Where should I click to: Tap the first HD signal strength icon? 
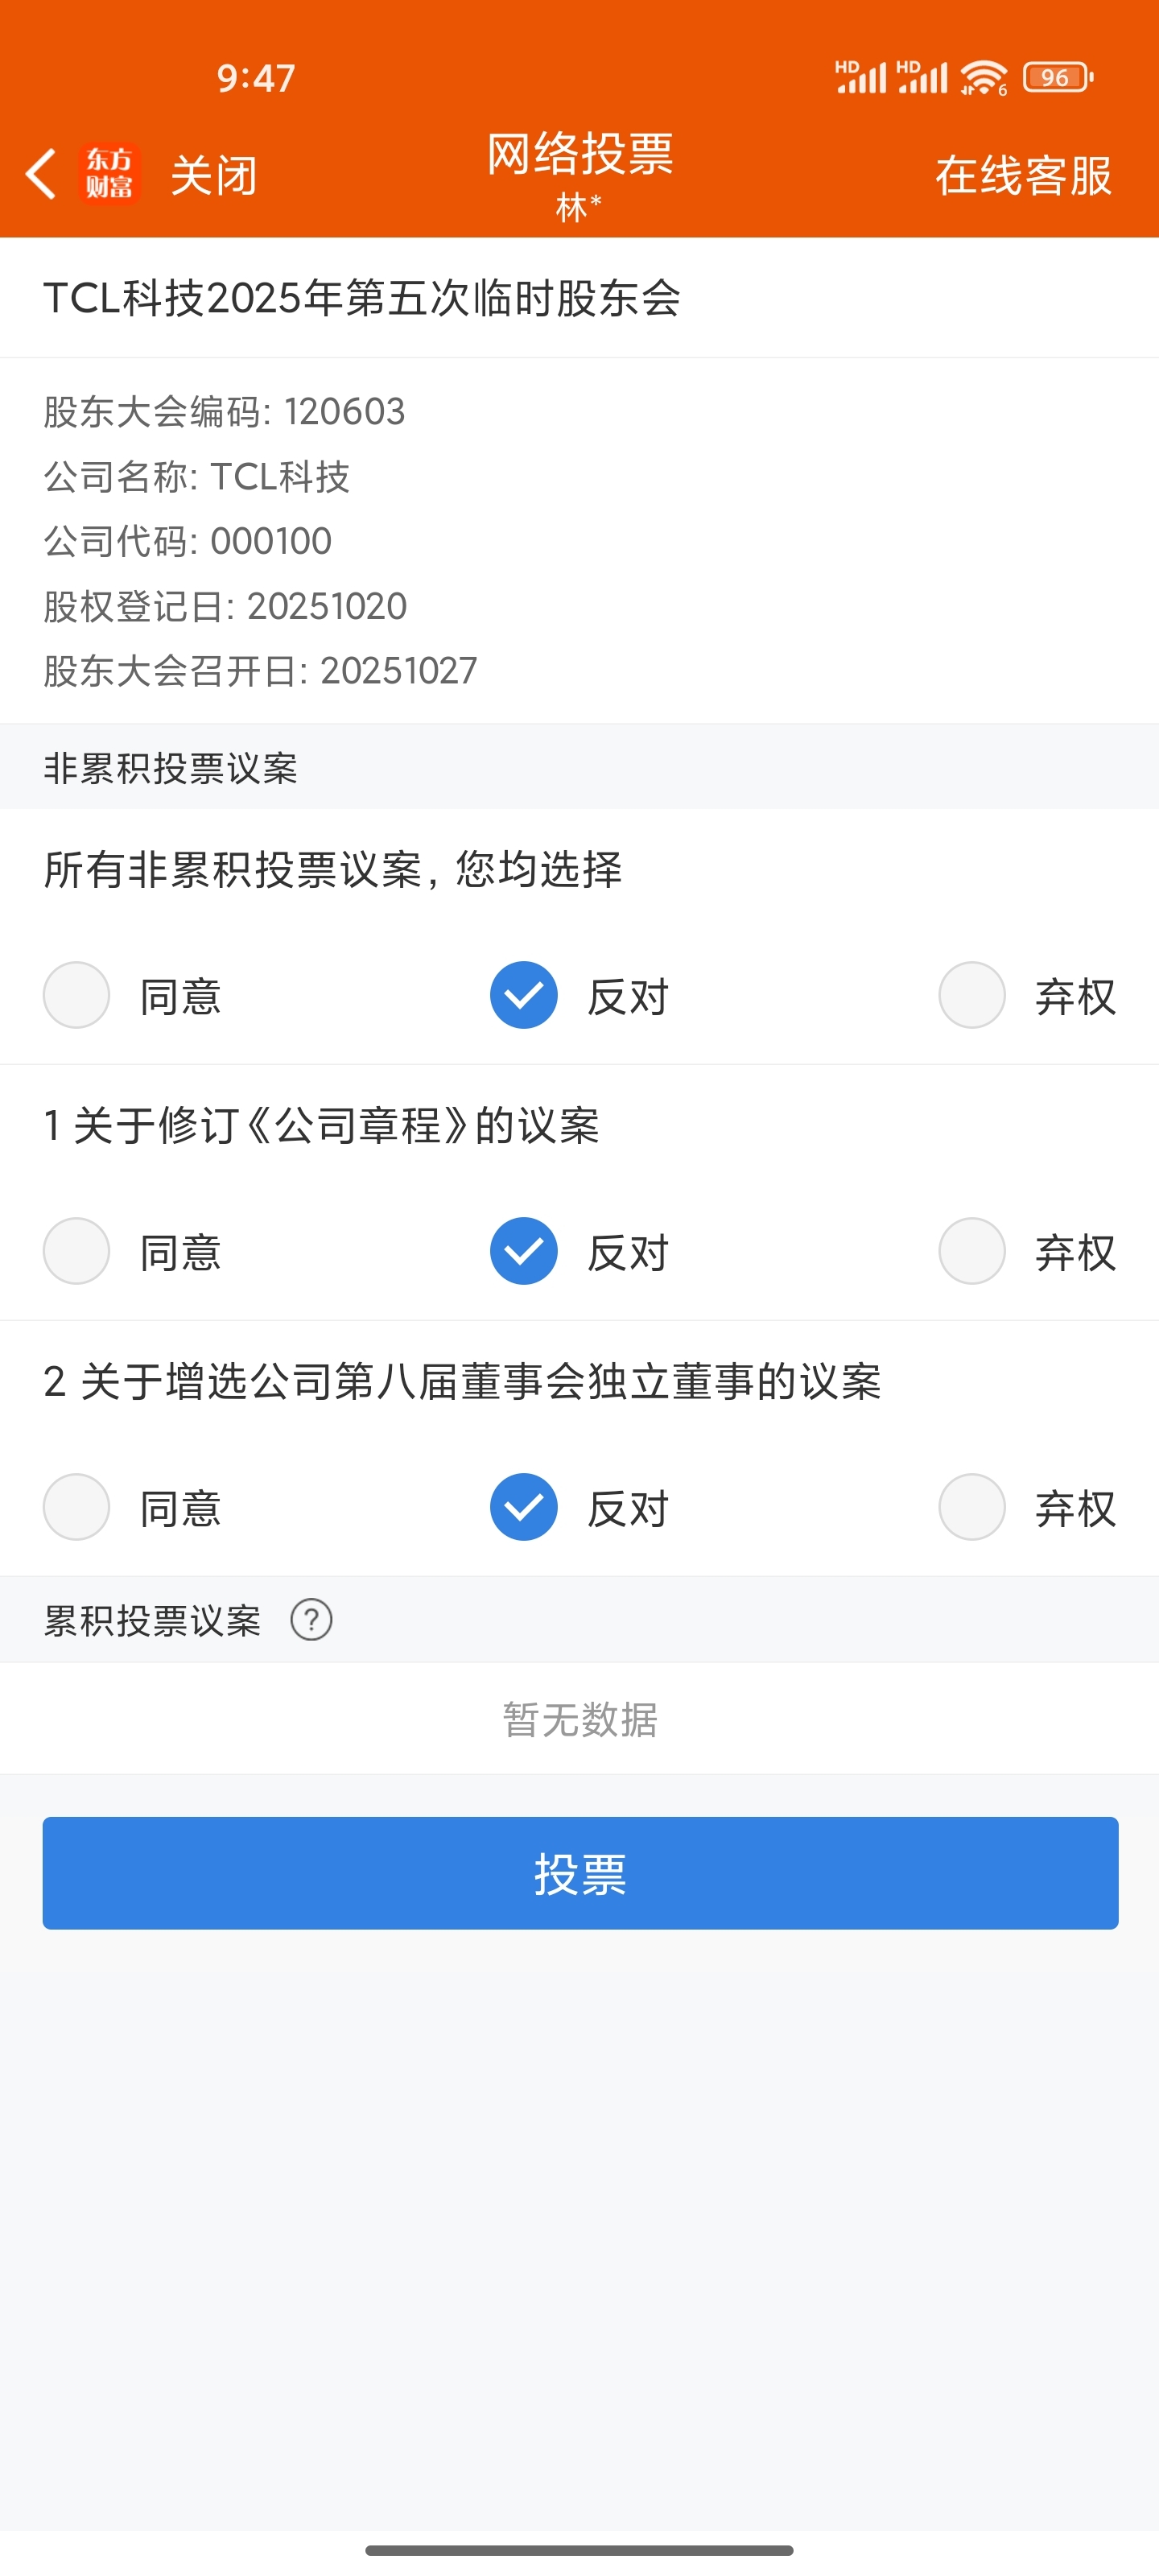(x=860, y=77)
